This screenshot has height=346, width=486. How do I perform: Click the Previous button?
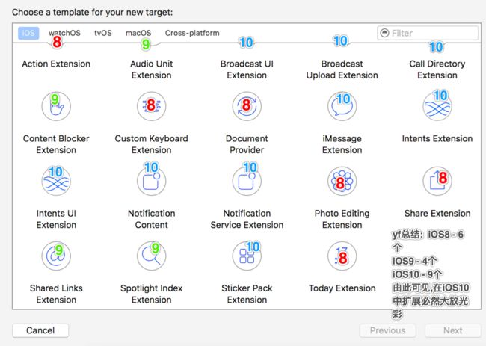tap(387, 330)
